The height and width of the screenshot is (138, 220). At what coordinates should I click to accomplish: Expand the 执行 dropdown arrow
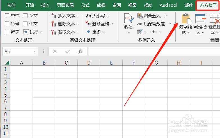pyautogui.click(x=41, y=32)
